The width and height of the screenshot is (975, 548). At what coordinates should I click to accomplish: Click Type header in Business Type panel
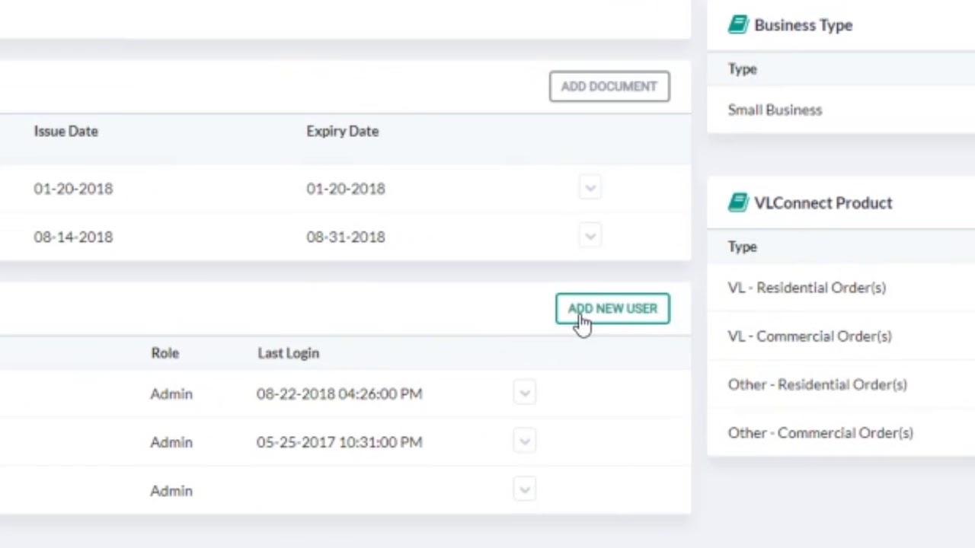(742, 69)
